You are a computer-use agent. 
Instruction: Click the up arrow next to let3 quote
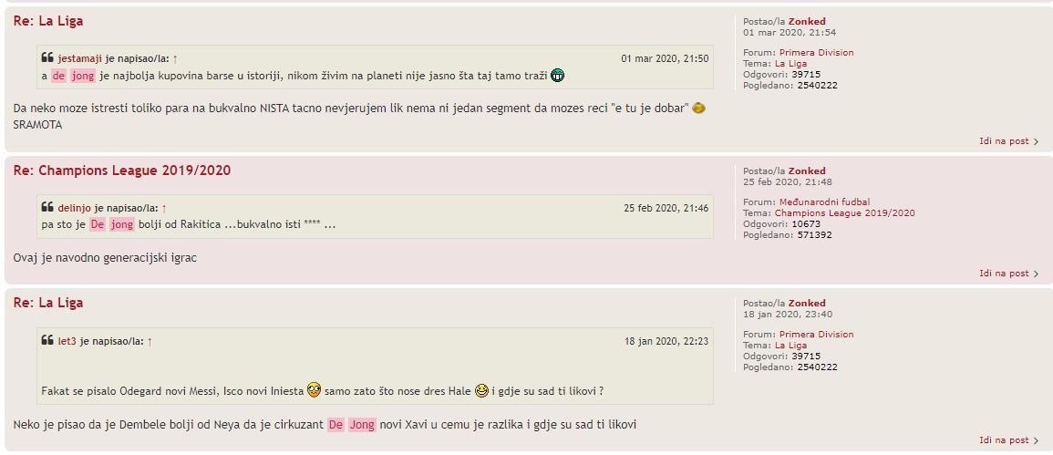pyautogui.click(x=150, y=341)
